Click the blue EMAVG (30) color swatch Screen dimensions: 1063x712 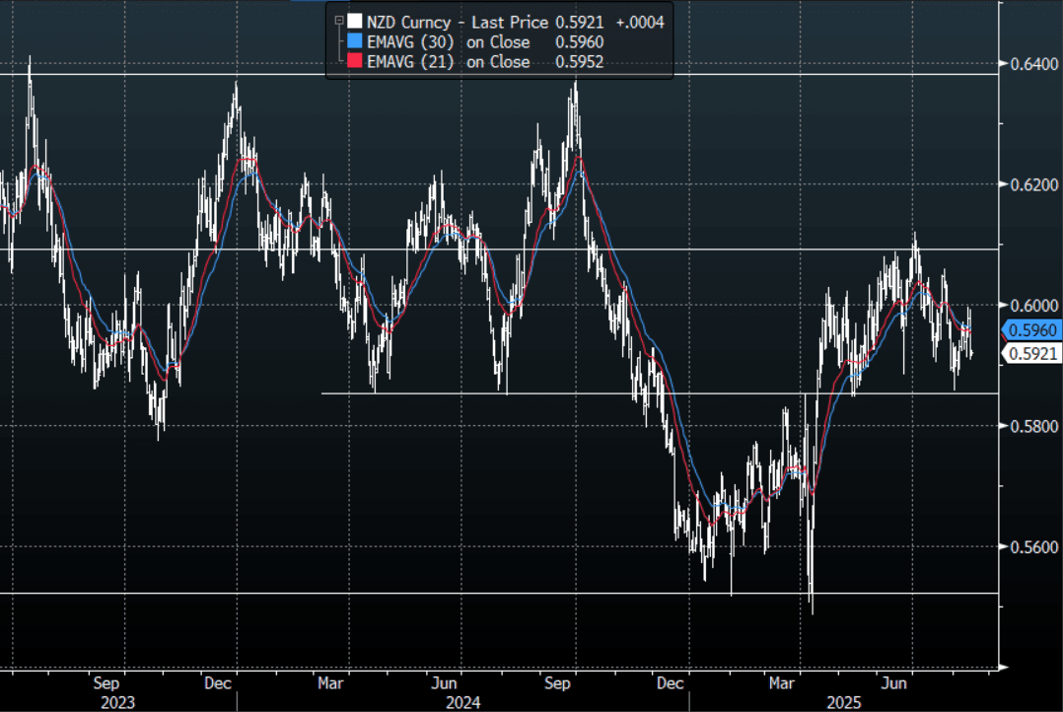coord(353,41)
